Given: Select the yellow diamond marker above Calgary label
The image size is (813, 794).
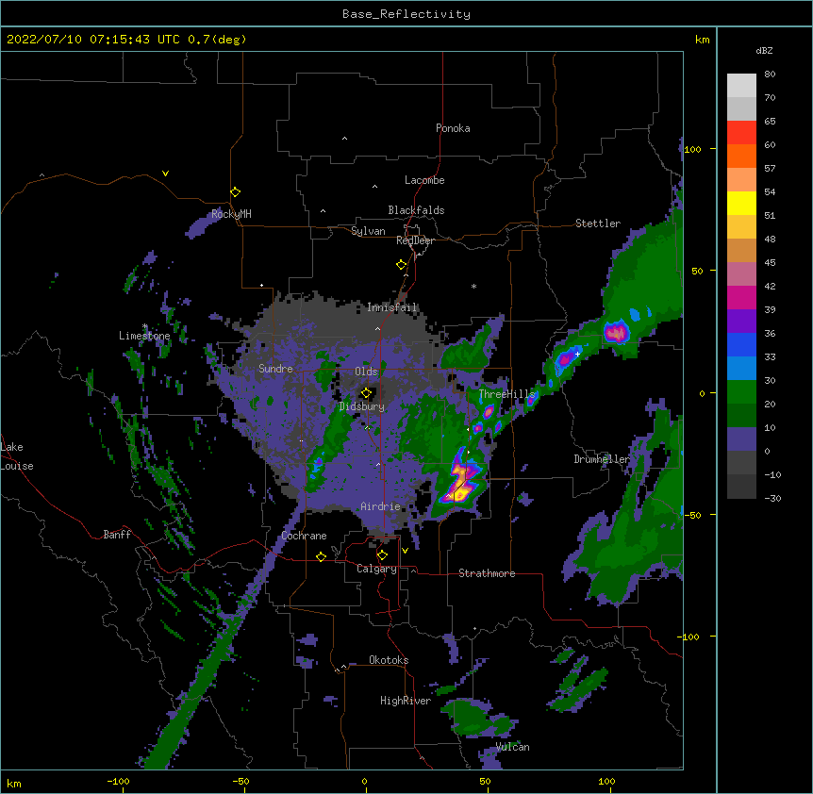Looking at the screenshot, I should point(382,555).
